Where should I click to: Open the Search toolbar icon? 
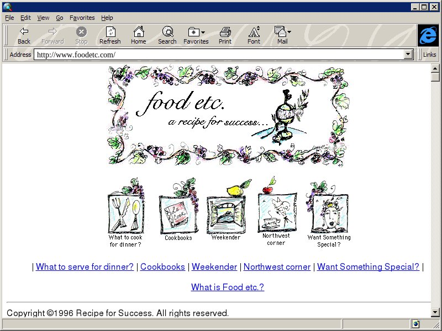tap(167, 35)
